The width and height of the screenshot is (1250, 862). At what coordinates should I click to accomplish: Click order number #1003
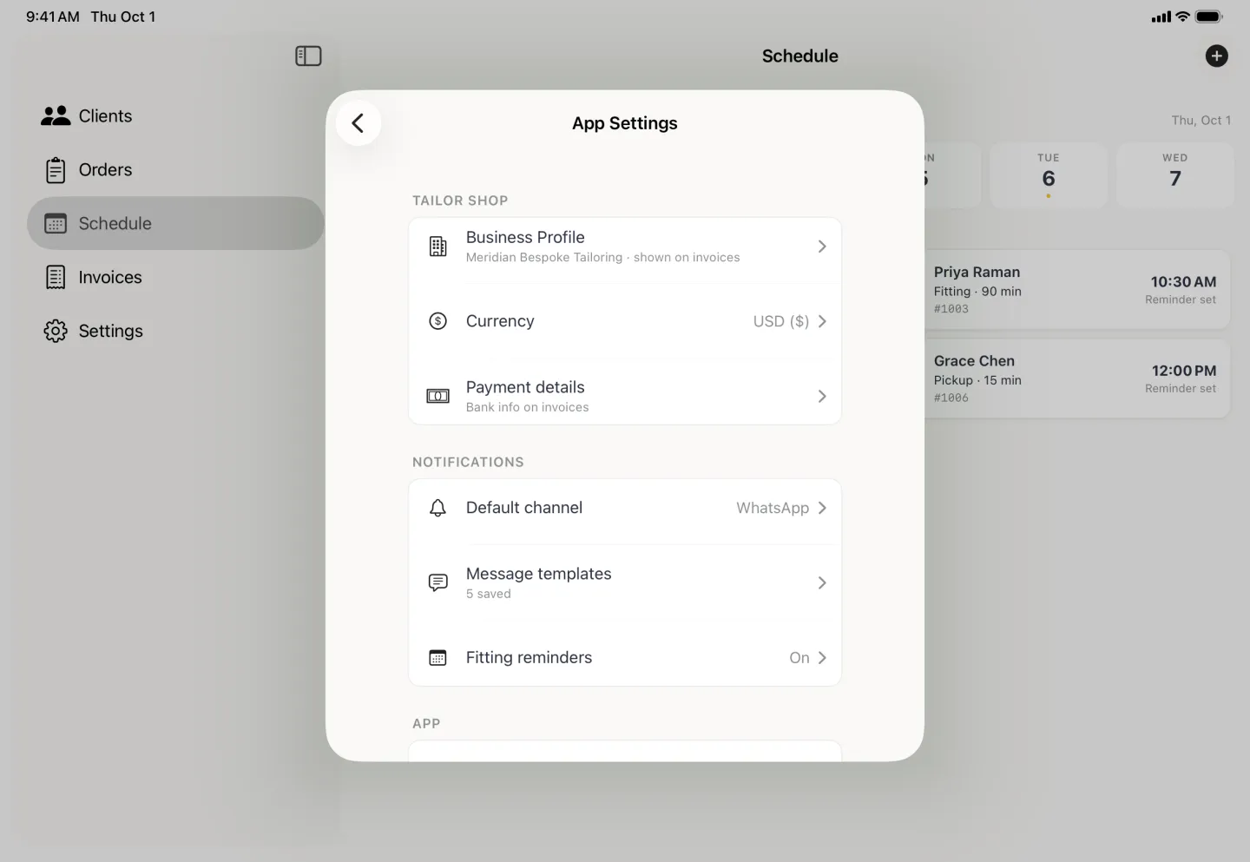click(951, 309)
